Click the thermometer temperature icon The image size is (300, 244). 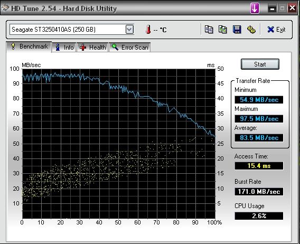point(148,30)
